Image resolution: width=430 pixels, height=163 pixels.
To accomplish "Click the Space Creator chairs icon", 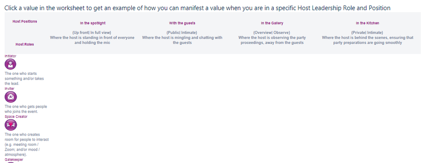I will (x=11, y=125).
